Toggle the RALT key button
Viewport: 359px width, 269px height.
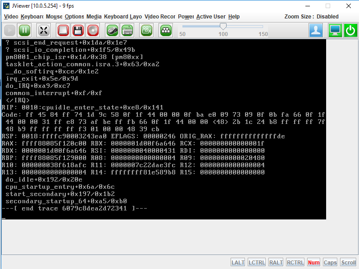(x=276, y=262)
